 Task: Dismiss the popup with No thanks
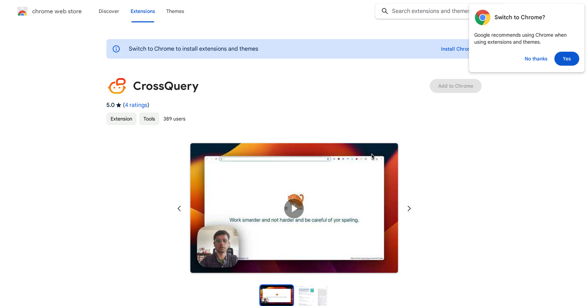point(536,59)
